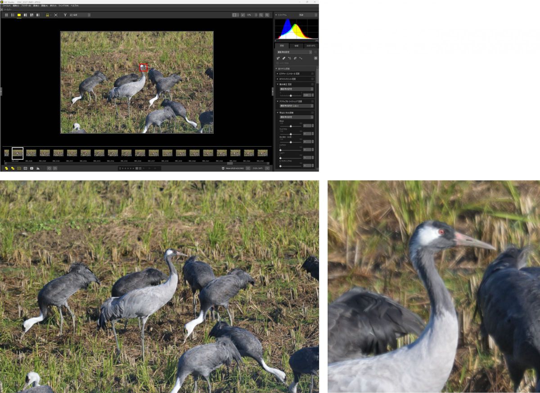Image resolution: width=540 pixels, height=393 pixels.
Task: Open adjustment settings gear icon
Action: (315, 58)
